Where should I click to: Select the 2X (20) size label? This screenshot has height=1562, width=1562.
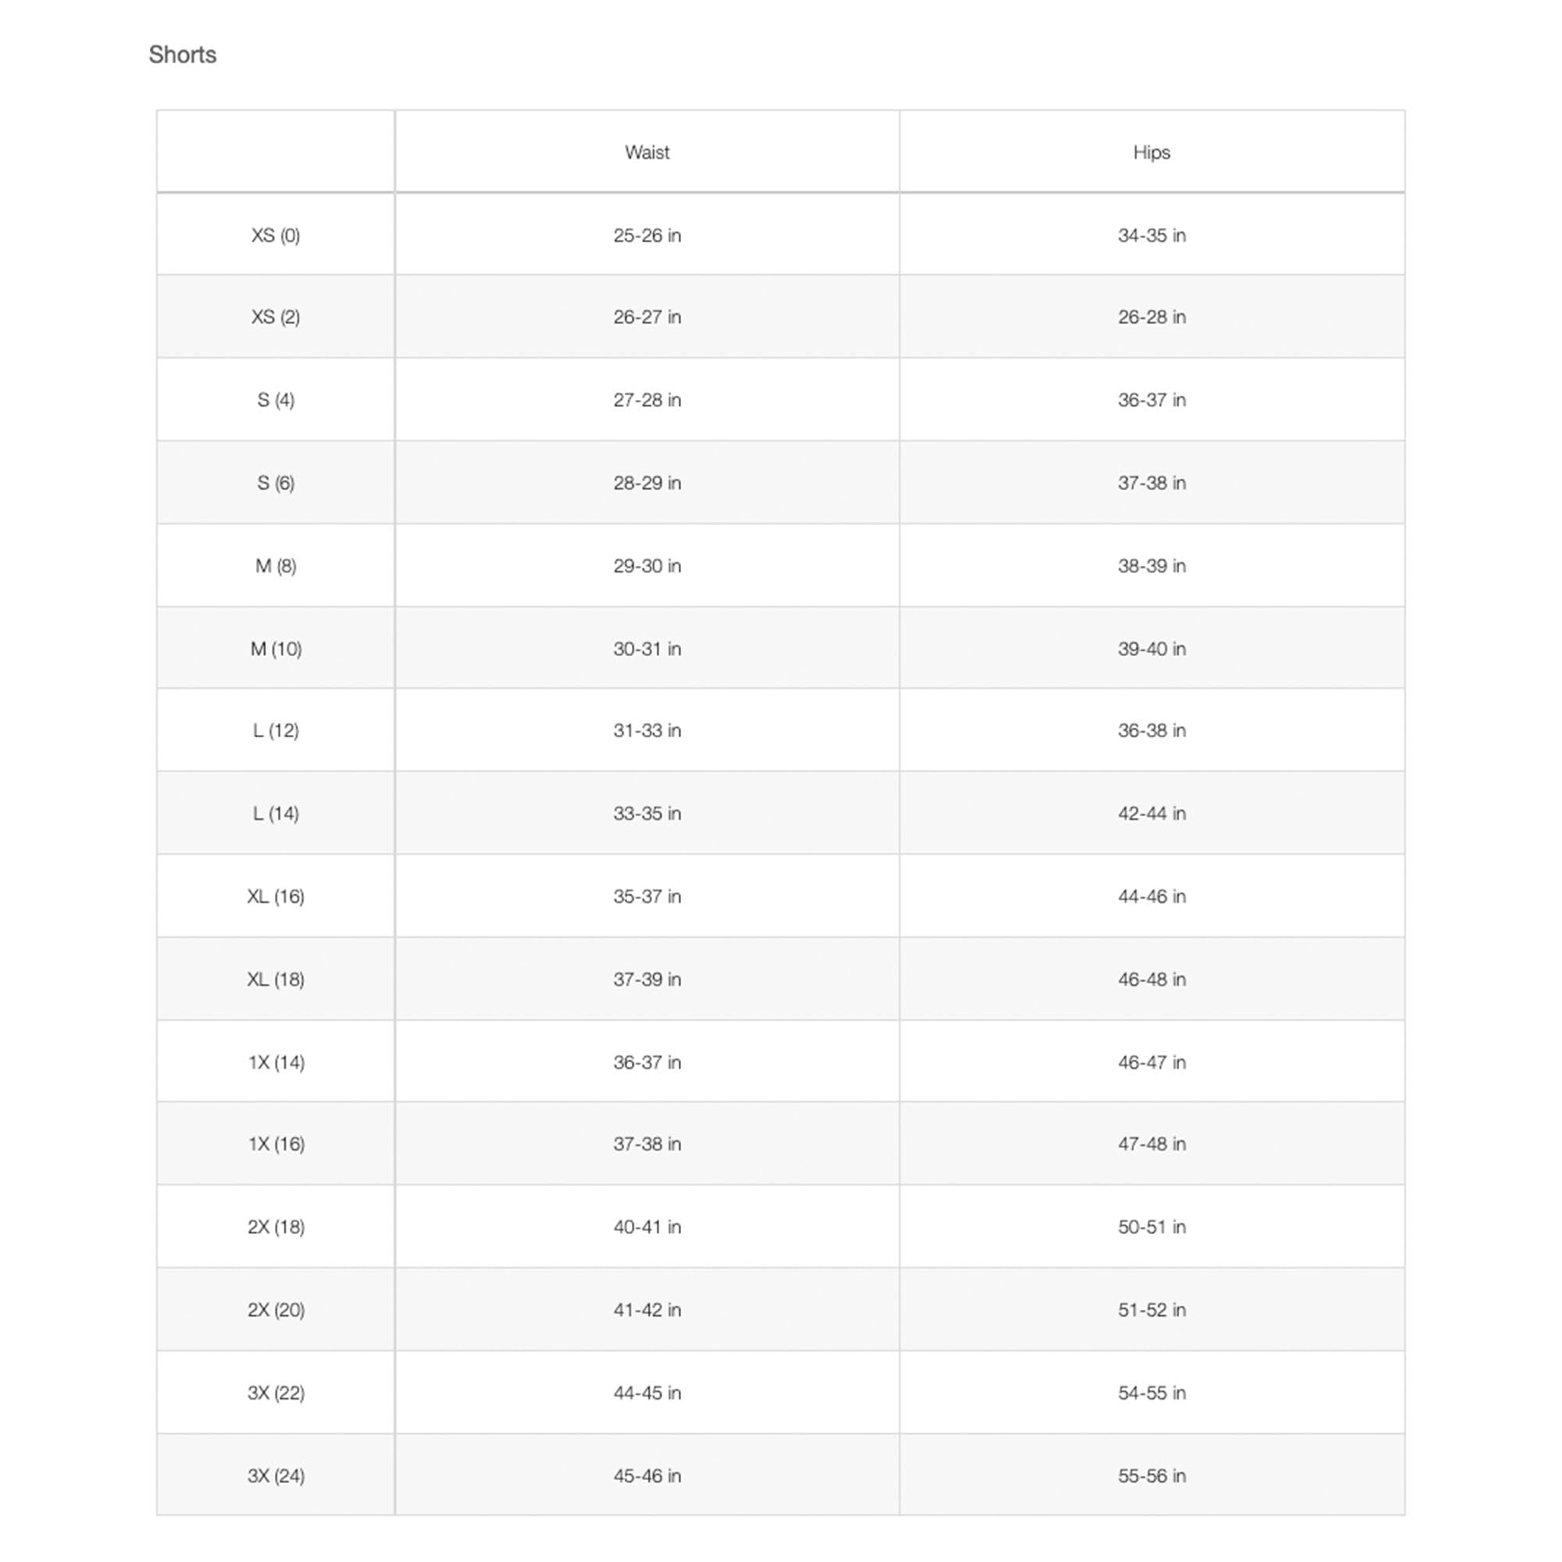click(276, 1310)
